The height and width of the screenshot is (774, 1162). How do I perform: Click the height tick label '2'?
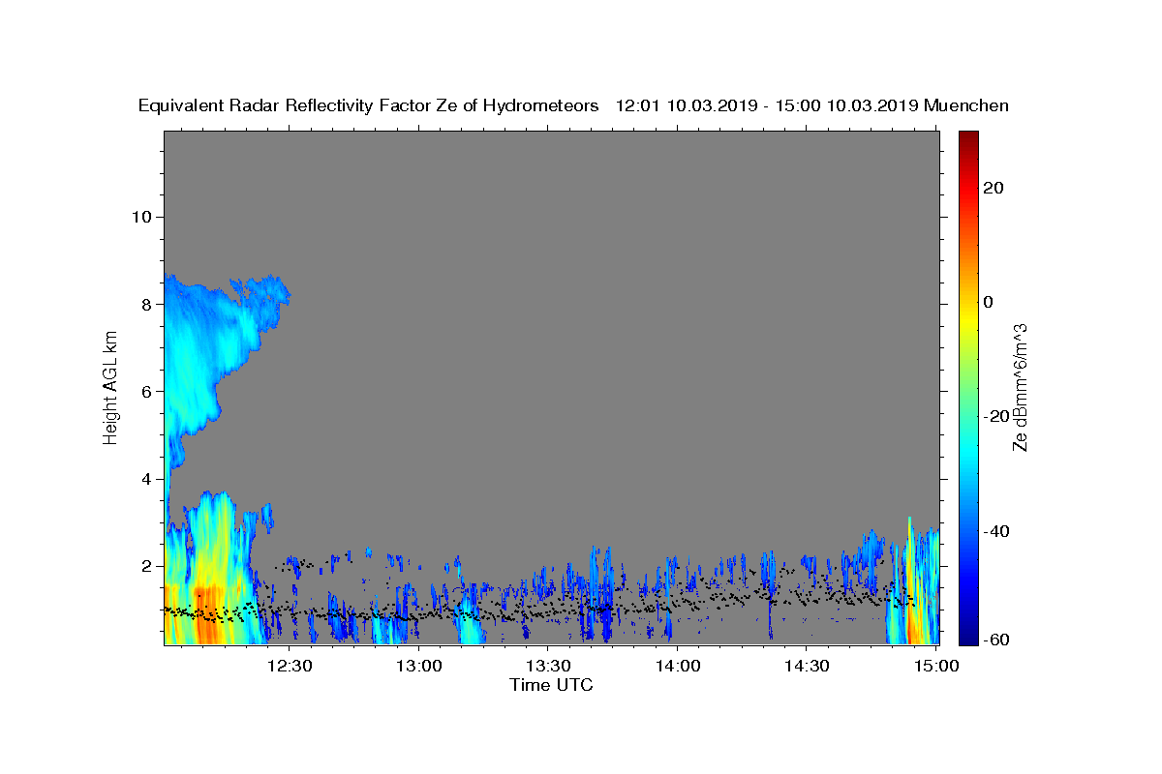[x=145, y=566]
